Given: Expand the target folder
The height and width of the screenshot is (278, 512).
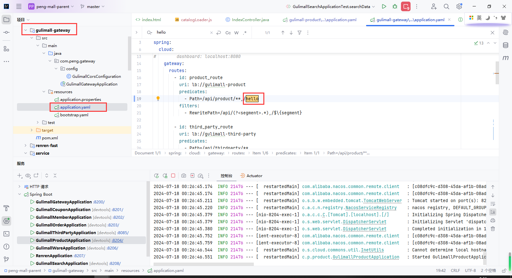Looking at the screenshot, I should point(31,130).
